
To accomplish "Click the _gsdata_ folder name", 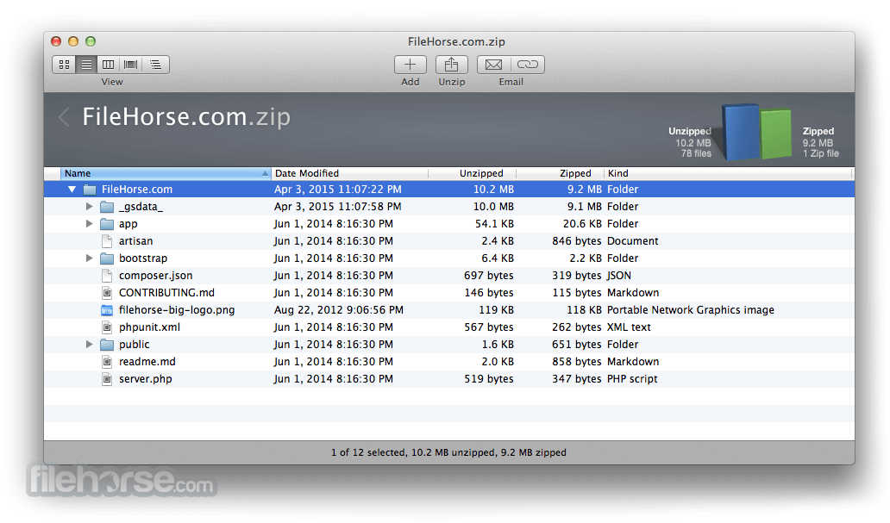I will pos(141,207).
